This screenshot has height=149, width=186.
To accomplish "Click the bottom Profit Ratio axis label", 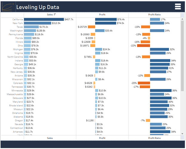I will (x=154, y=138).
